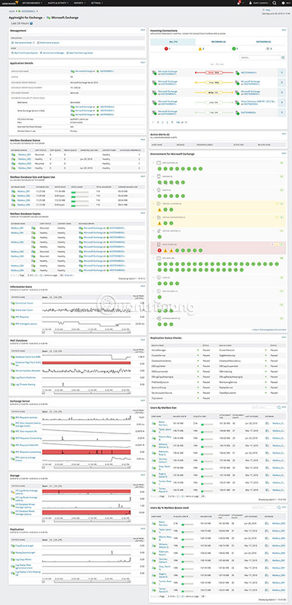
Task: Open Database Cache Size statistic
Action: click(28, 357)
